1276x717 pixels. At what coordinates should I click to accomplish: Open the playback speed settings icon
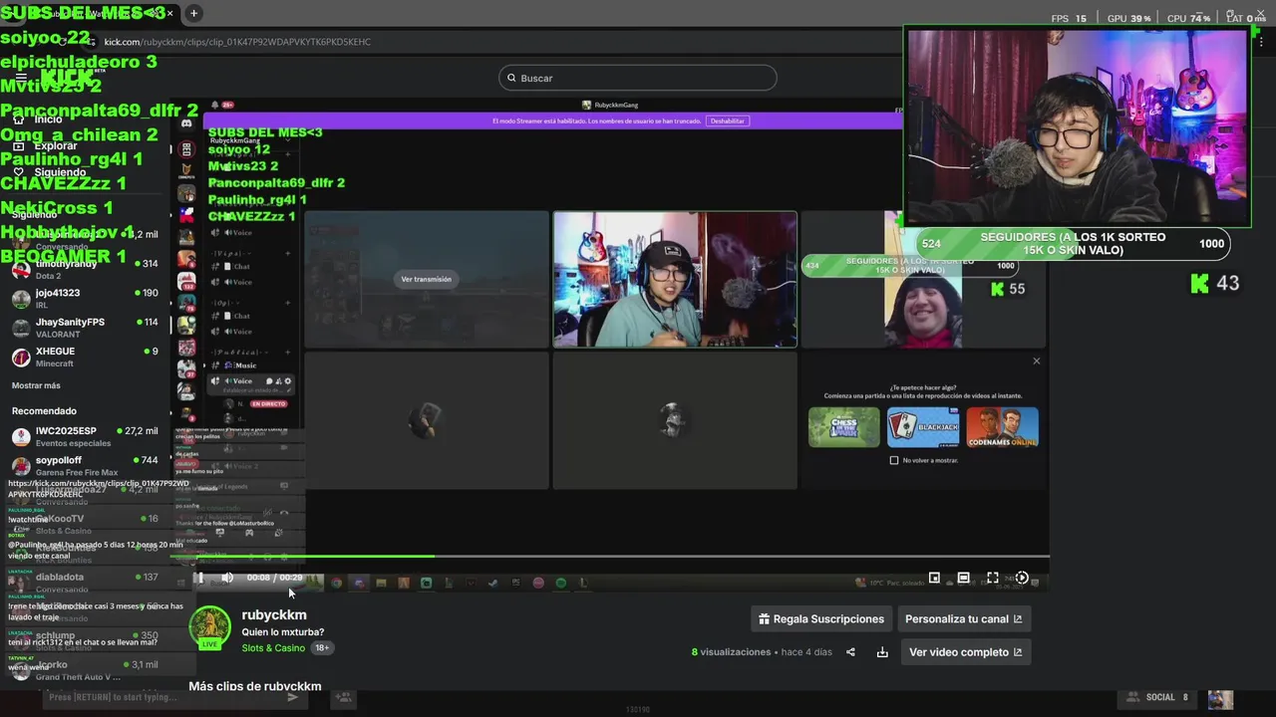tap(1022, 578)
